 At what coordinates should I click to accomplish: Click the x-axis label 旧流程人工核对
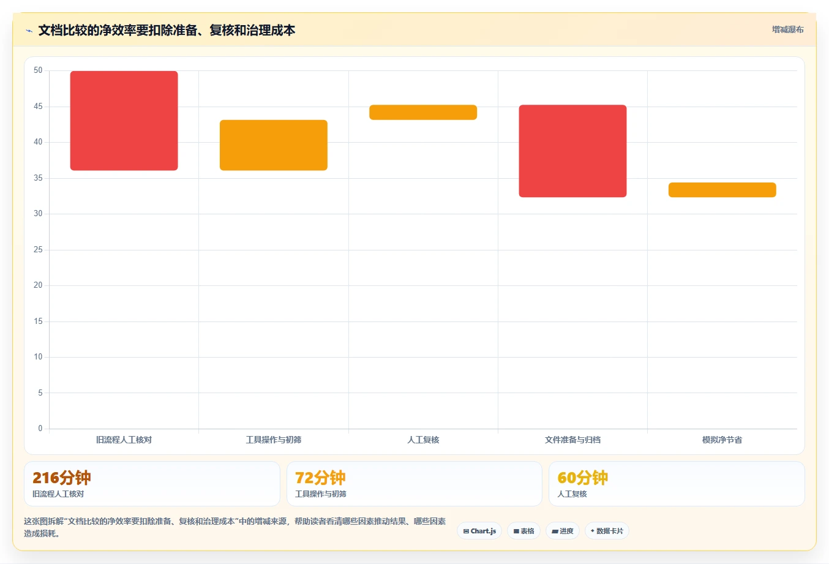124,440
